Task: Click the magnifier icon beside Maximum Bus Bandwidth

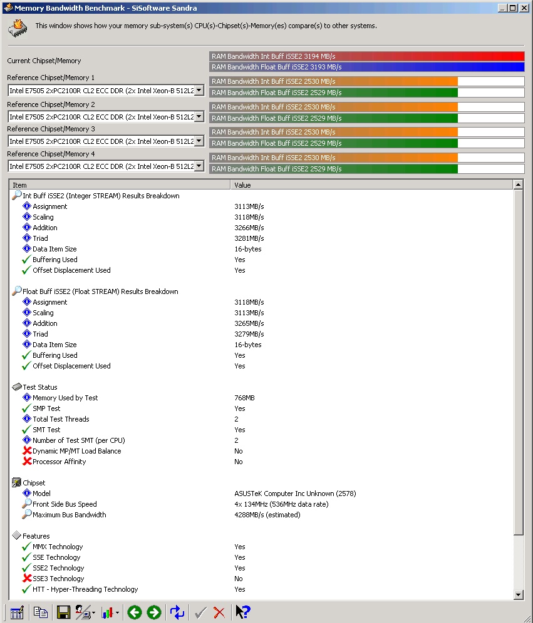Action: tap(27, 514)
